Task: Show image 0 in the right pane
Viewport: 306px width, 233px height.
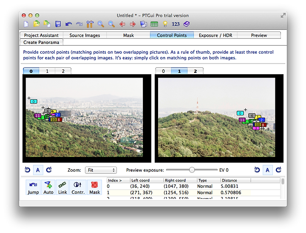Action: click(163, 71)
